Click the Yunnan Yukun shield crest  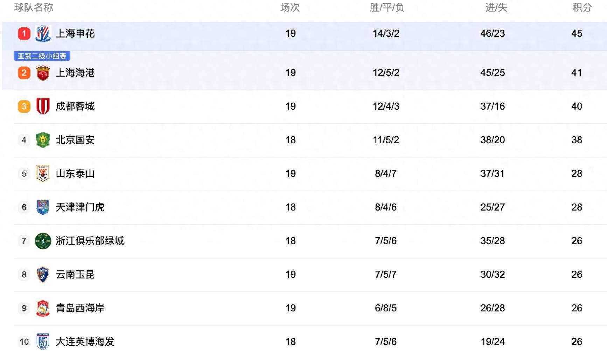click(43, 274)
